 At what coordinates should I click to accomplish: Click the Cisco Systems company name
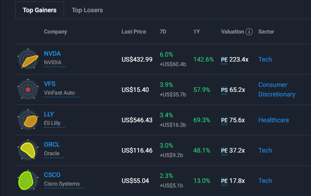click(61, 184)
